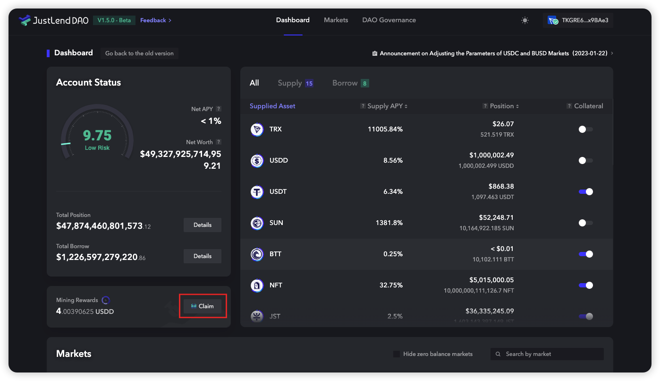This screenshot has height=381, width=660.
Task: Enable SUN collateral toggle
Action: 586,223
